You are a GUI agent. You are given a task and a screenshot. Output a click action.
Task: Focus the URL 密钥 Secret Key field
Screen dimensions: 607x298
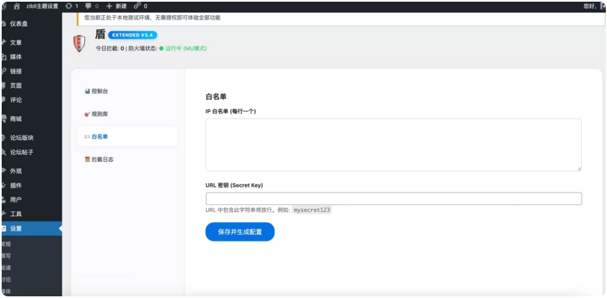pos(393,198)
